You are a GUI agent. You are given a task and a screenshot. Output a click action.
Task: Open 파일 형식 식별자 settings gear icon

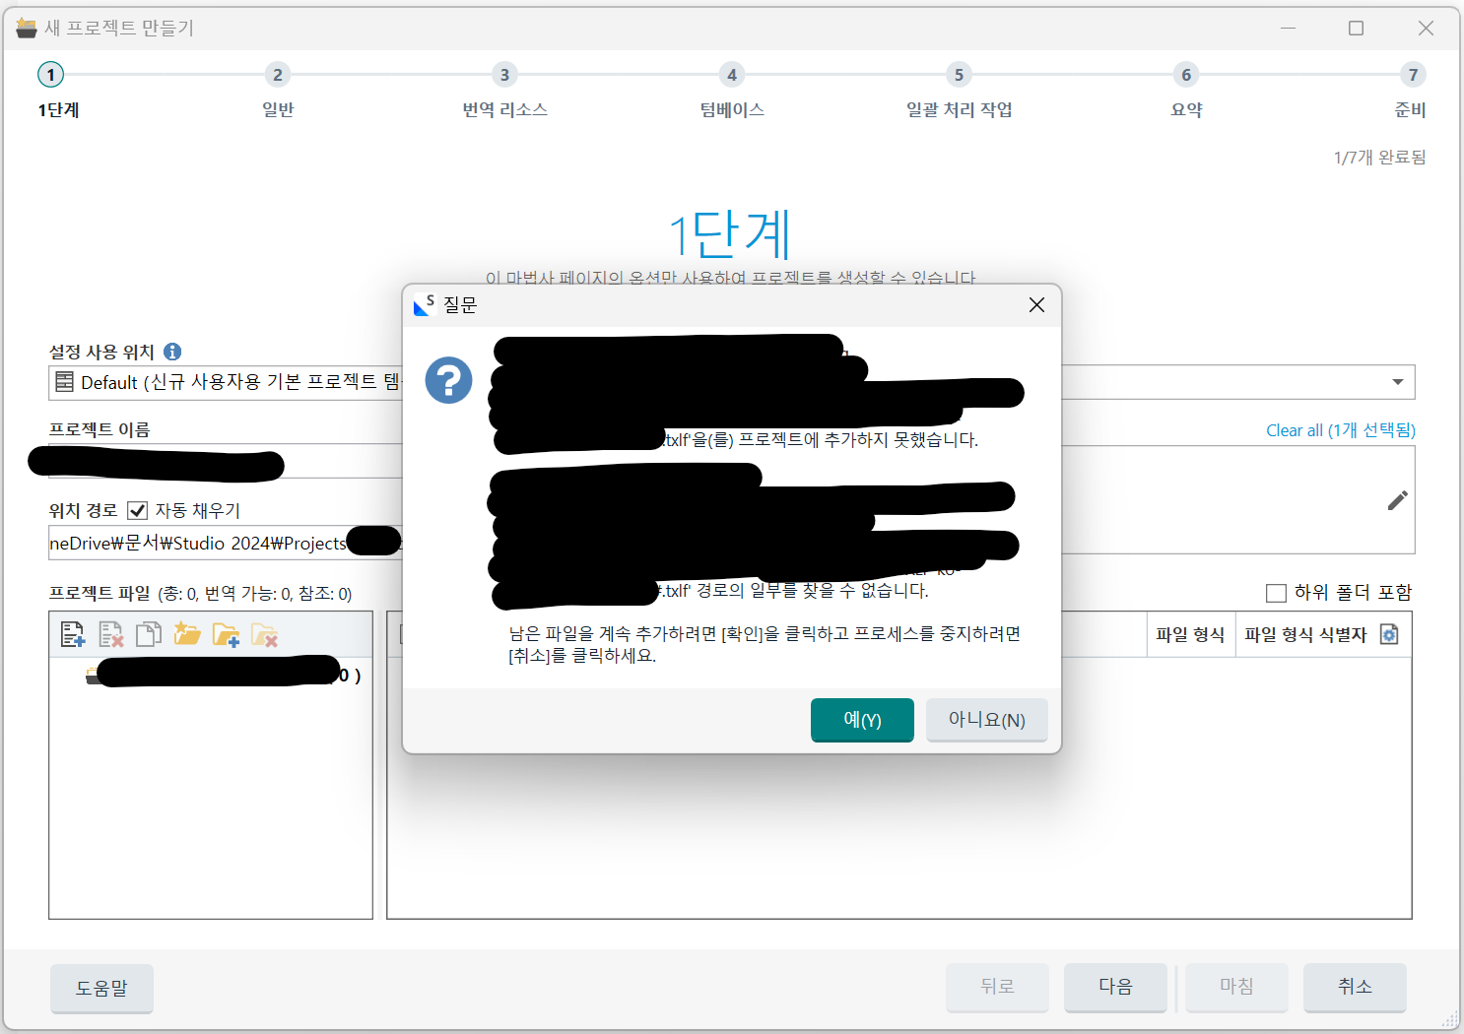click(x=1389, y=634)
